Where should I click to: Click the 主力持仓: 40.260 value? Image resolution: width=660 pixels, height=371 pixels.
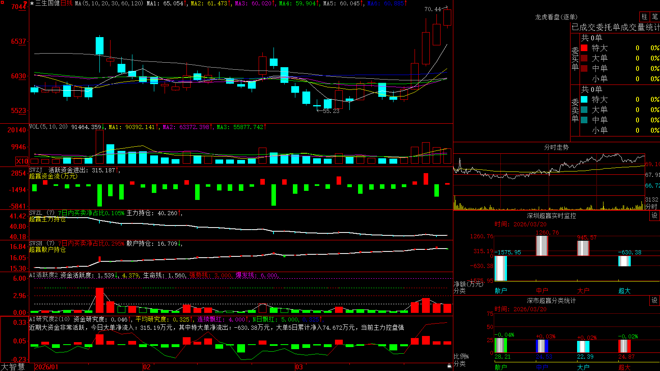152,213
